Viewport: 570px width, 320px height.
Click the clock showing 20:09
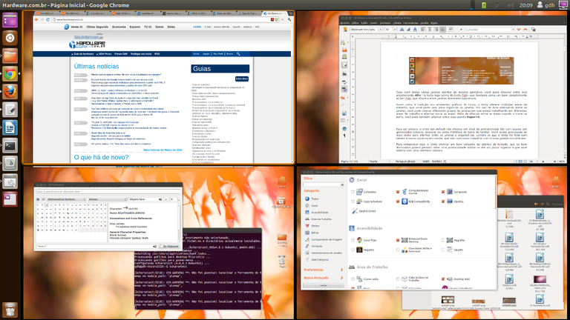pos(525,4)
